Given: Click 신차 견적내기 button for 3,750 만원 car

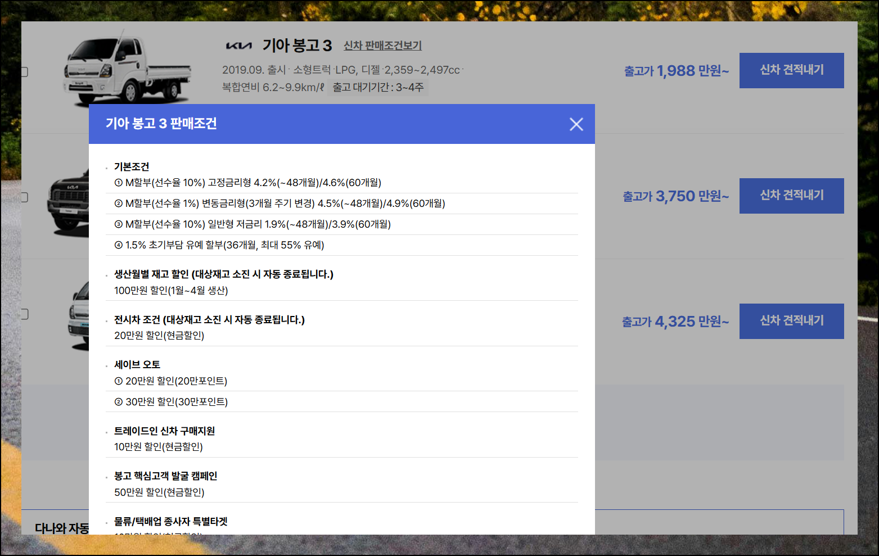Looking at the screenshot, I should [x=791, y=196].
